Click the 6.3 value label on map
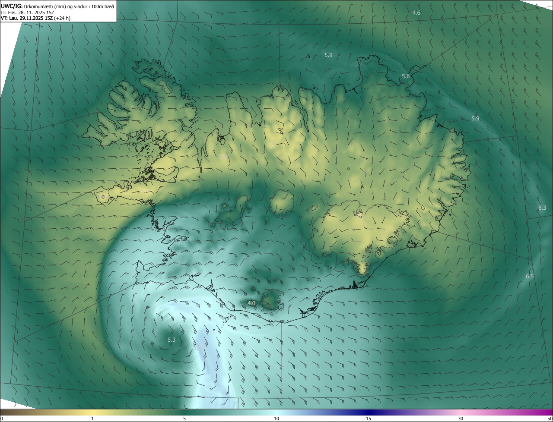The height and width of the screenshot is (422, 553). tap(542, 208)
